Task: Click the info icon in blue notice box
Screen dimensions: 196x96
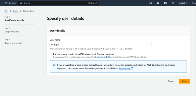Action: point(54,65)
